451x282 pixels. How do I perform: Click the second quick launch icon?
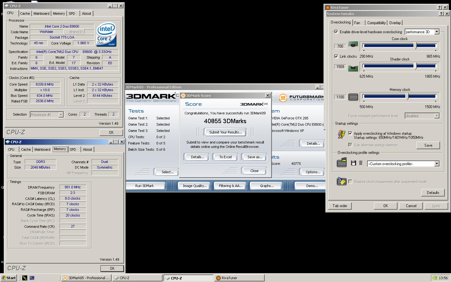[x=32, y=278]
